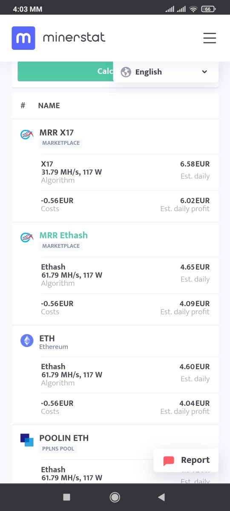230x511 pixels.
Task: Open the hamburger navigation menu
Action: click(x=210, y=38)
